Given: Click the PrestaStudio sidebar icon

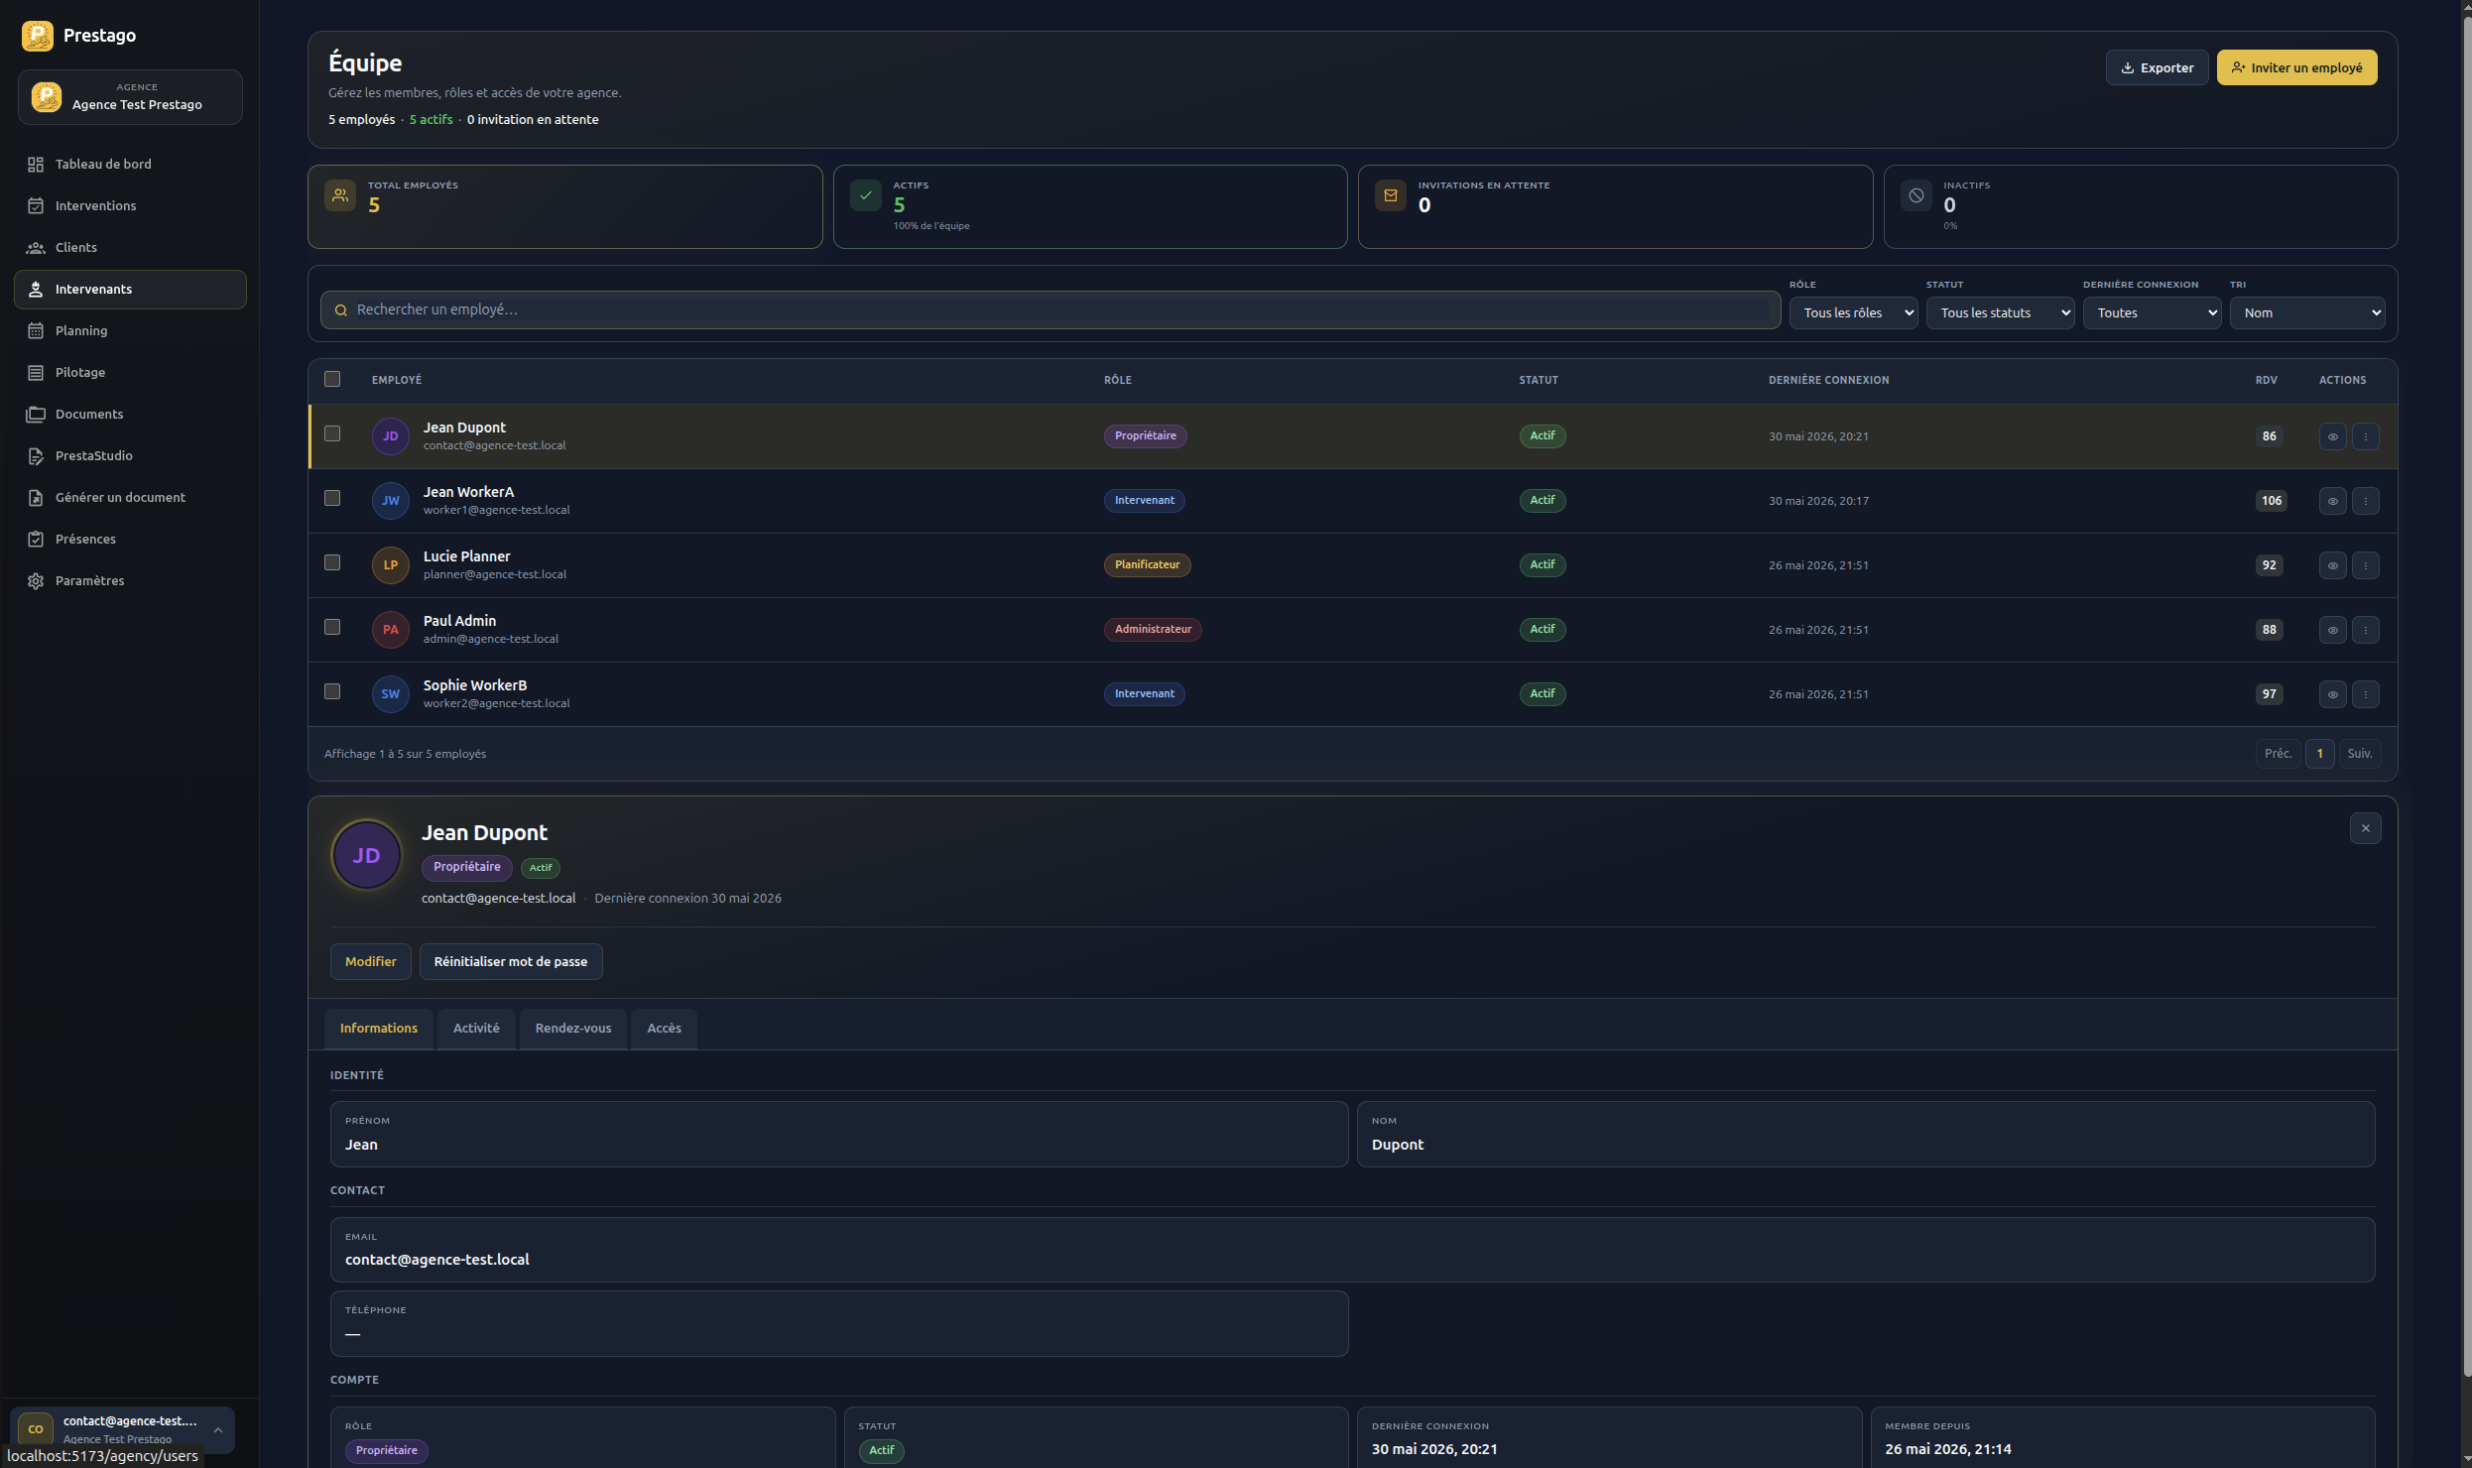Looking at the screenshot, I should pos(36,456).
